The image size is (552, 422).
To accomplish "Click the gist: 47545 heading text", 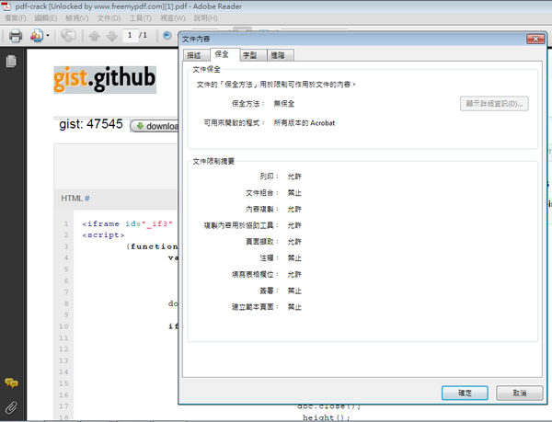I will point(91,124).
